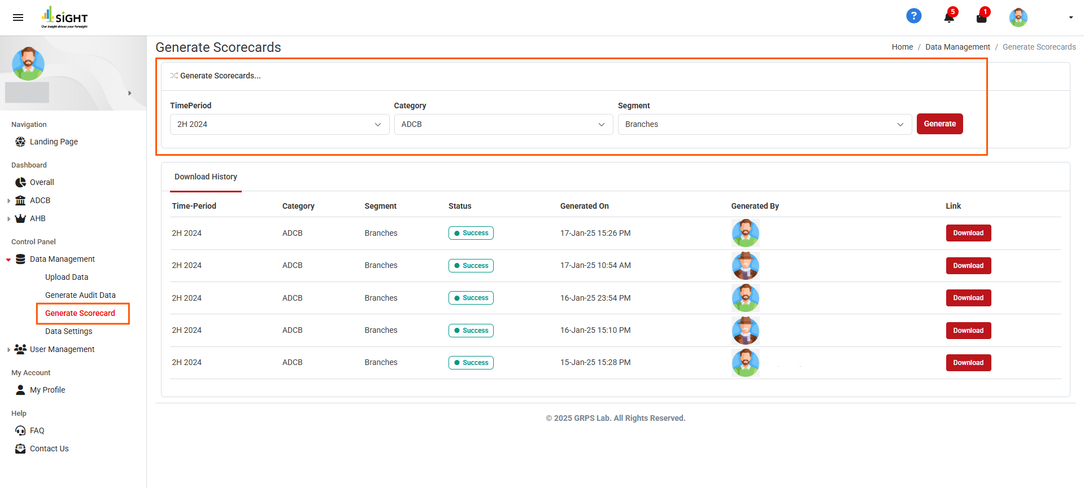Click the shuffle icon beside Generate Scorecards...
Screen dimensions: 1084x488
point(174,76)
